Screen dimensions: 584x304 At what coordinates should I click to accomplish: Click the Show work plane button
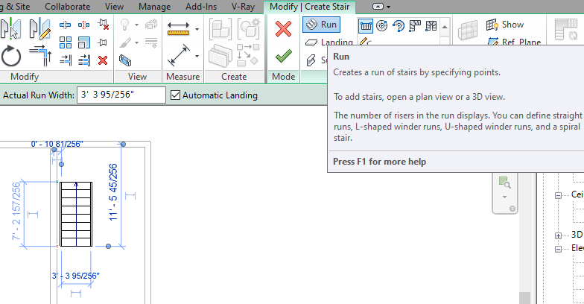coord(505,25)
